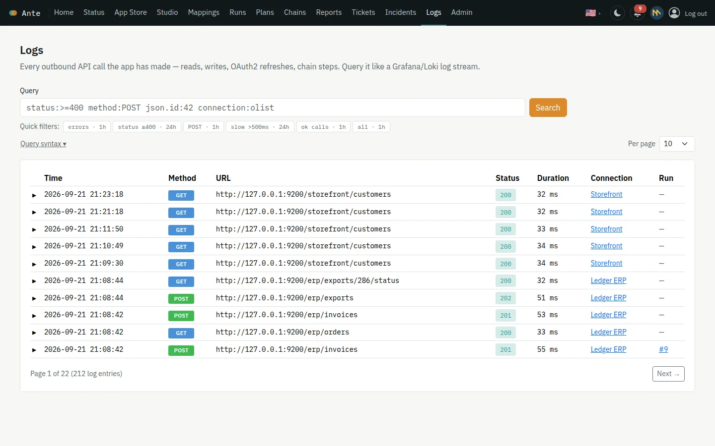Screen dimensions: 715x446
Task: Switch to the Studio section
Action: tap(167, 12)
